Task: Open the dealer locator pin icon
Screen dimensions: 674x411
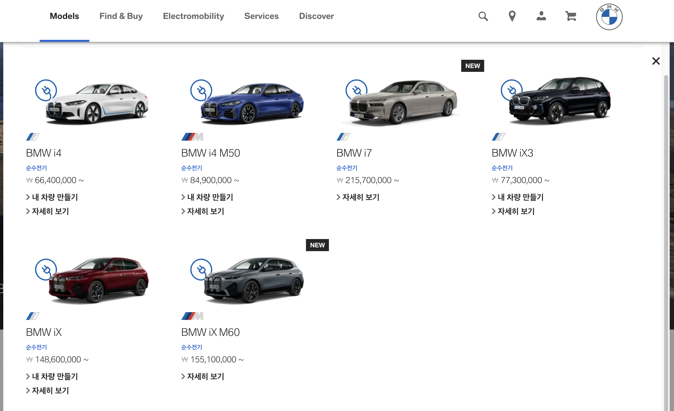Action: (512, 16)
